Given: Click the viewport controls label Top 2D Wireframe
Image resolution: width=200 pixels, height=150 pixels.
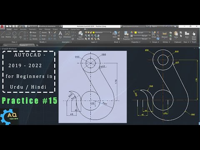Looking at the screenshot, I should point(9,49).
